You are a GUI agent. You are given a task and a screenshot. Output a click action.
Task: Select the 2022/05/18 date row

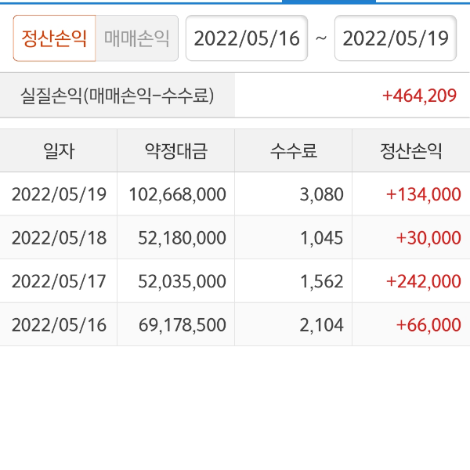coord(59,238)
